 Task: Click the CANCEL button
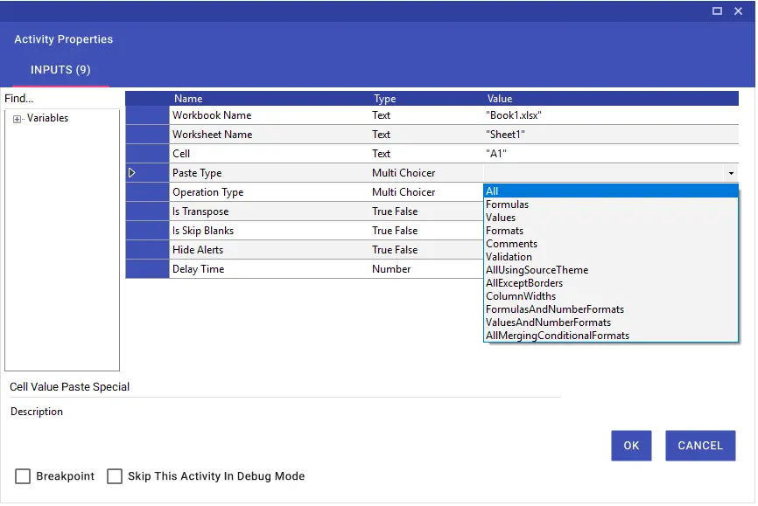click(x=700, y=446)
